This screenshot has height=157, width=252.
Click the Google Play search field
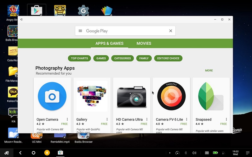[125, 31]
